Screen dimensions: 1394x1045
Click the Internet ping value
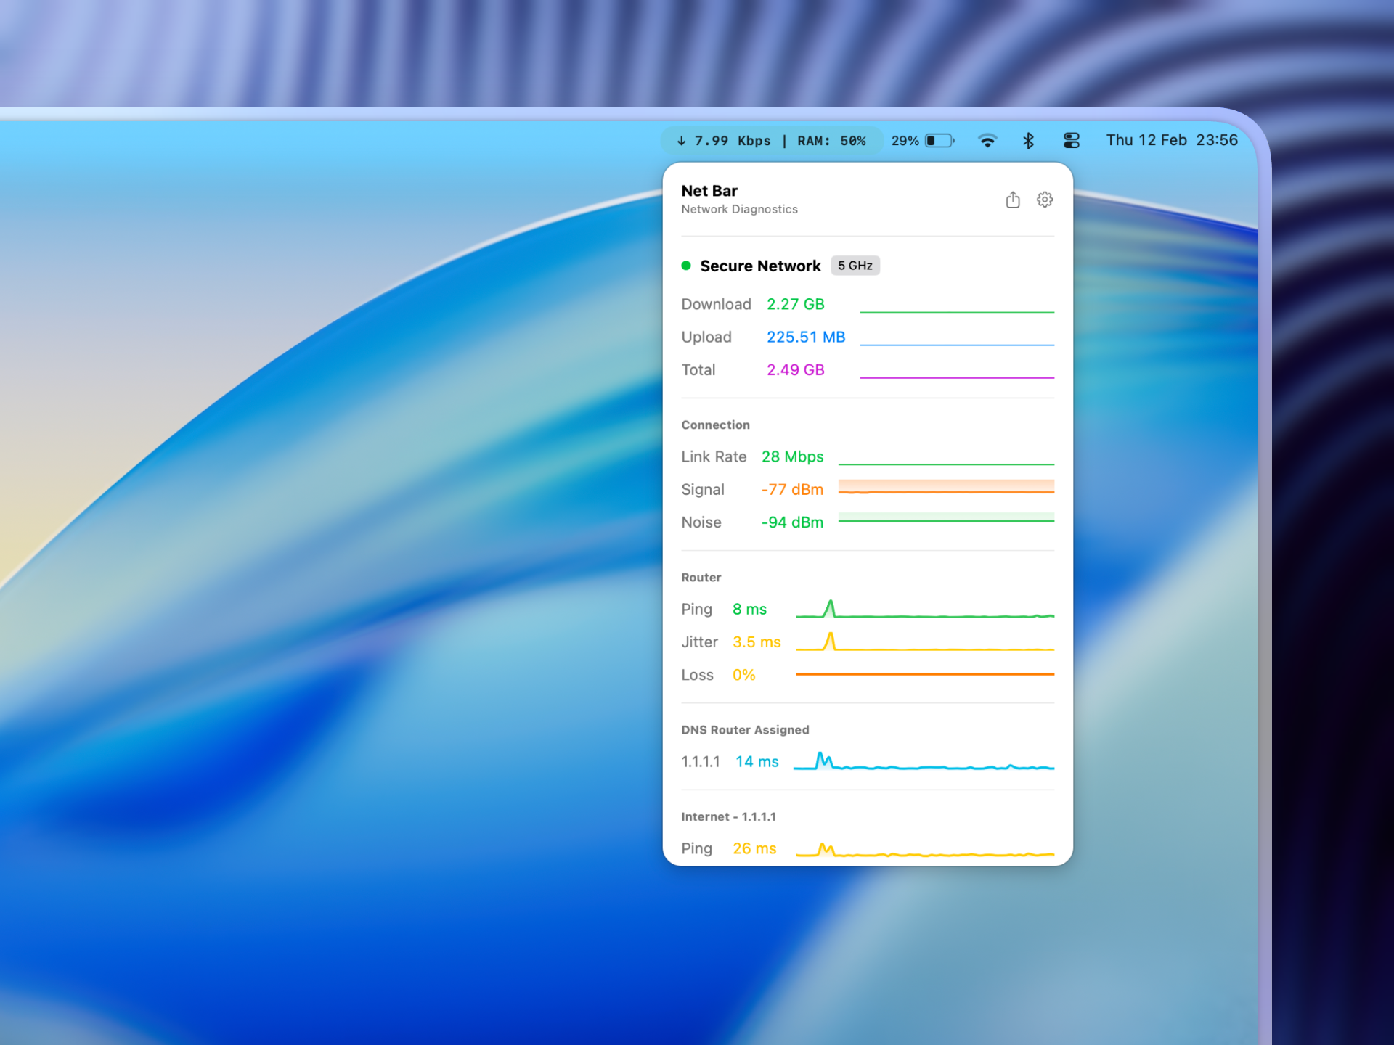point(754,848)
